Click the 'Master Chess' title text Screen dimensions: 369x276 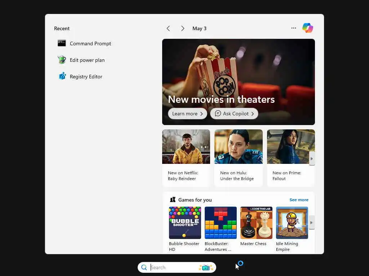pos(253,244)
